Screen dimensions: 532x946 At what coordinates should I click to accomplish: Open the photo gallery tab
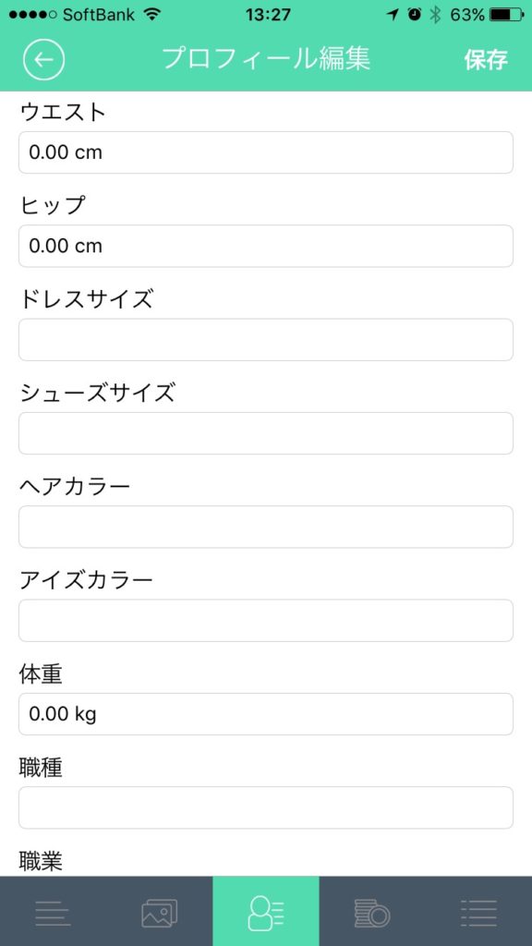(x=159, y=910)
